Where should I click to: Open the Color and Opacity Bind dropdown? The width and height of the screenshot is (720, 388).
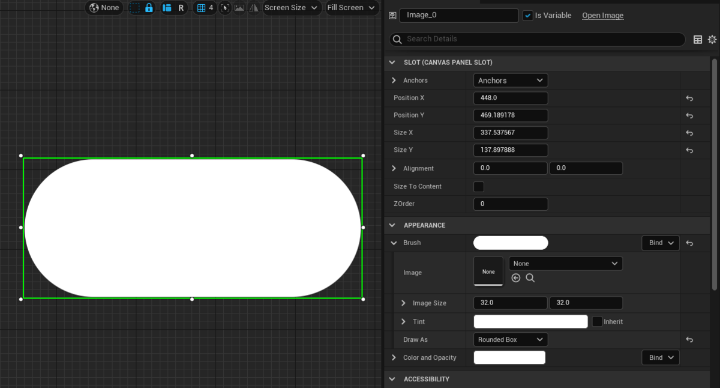pyautogui.click(x=661, y=357)
